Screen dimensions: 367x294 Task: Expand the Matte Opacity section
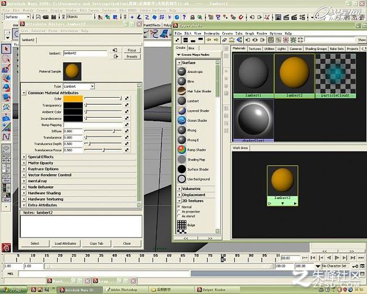point(24,163)
